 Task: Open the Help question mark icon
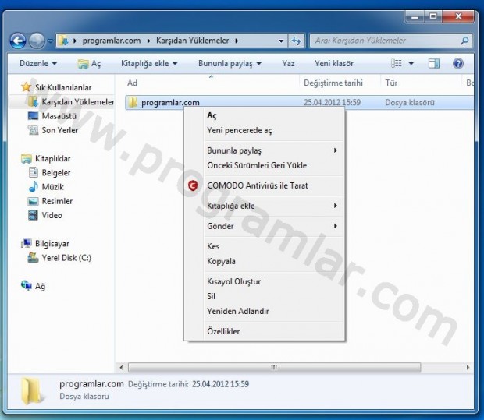(x=458, y=63)
